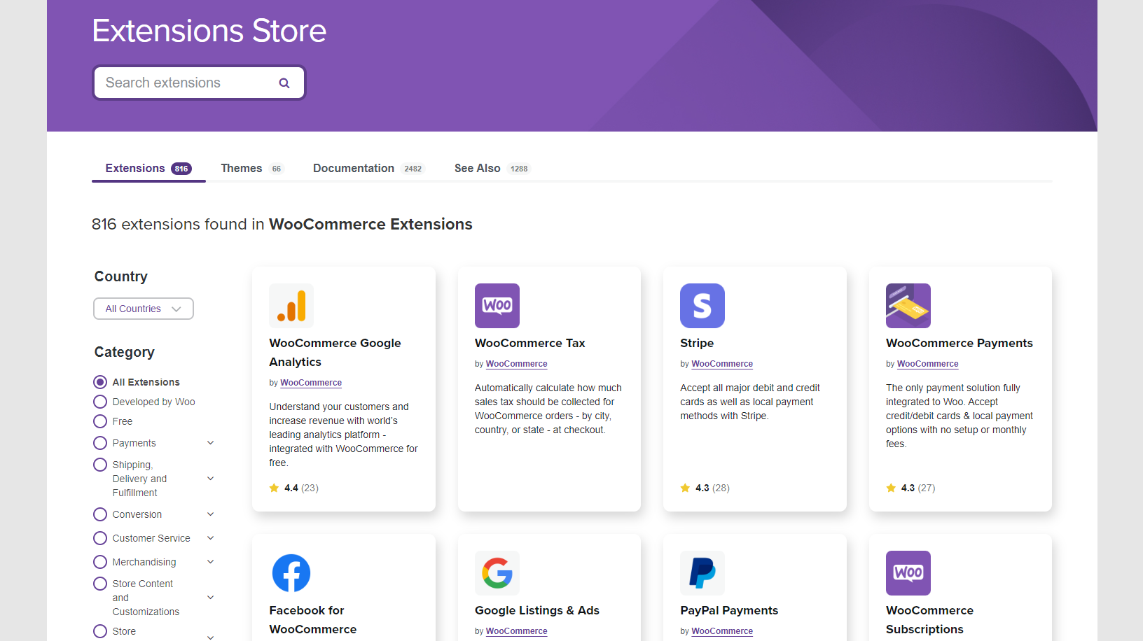This screenshot has width=1143, height=641.
Task: Select the Customer Service category
Action: [x=99, y=537]
